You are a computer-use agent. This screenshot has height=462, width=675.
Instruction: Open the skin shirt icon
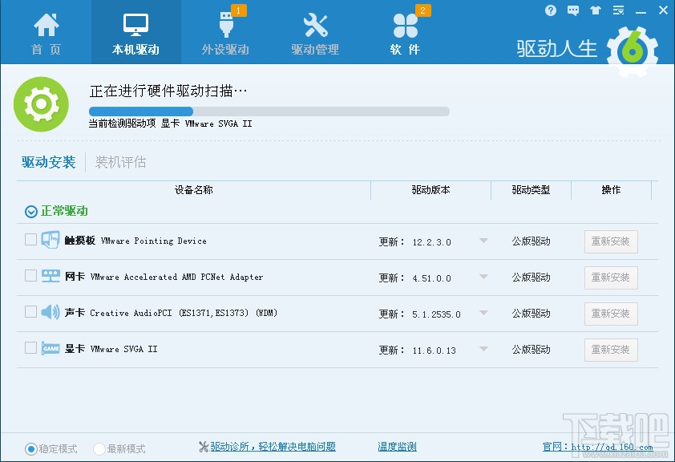pyautogui.click(x=596, y=10)
